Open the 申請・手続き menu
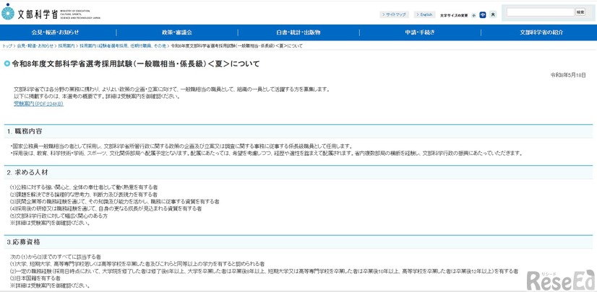 click(420, 32)
